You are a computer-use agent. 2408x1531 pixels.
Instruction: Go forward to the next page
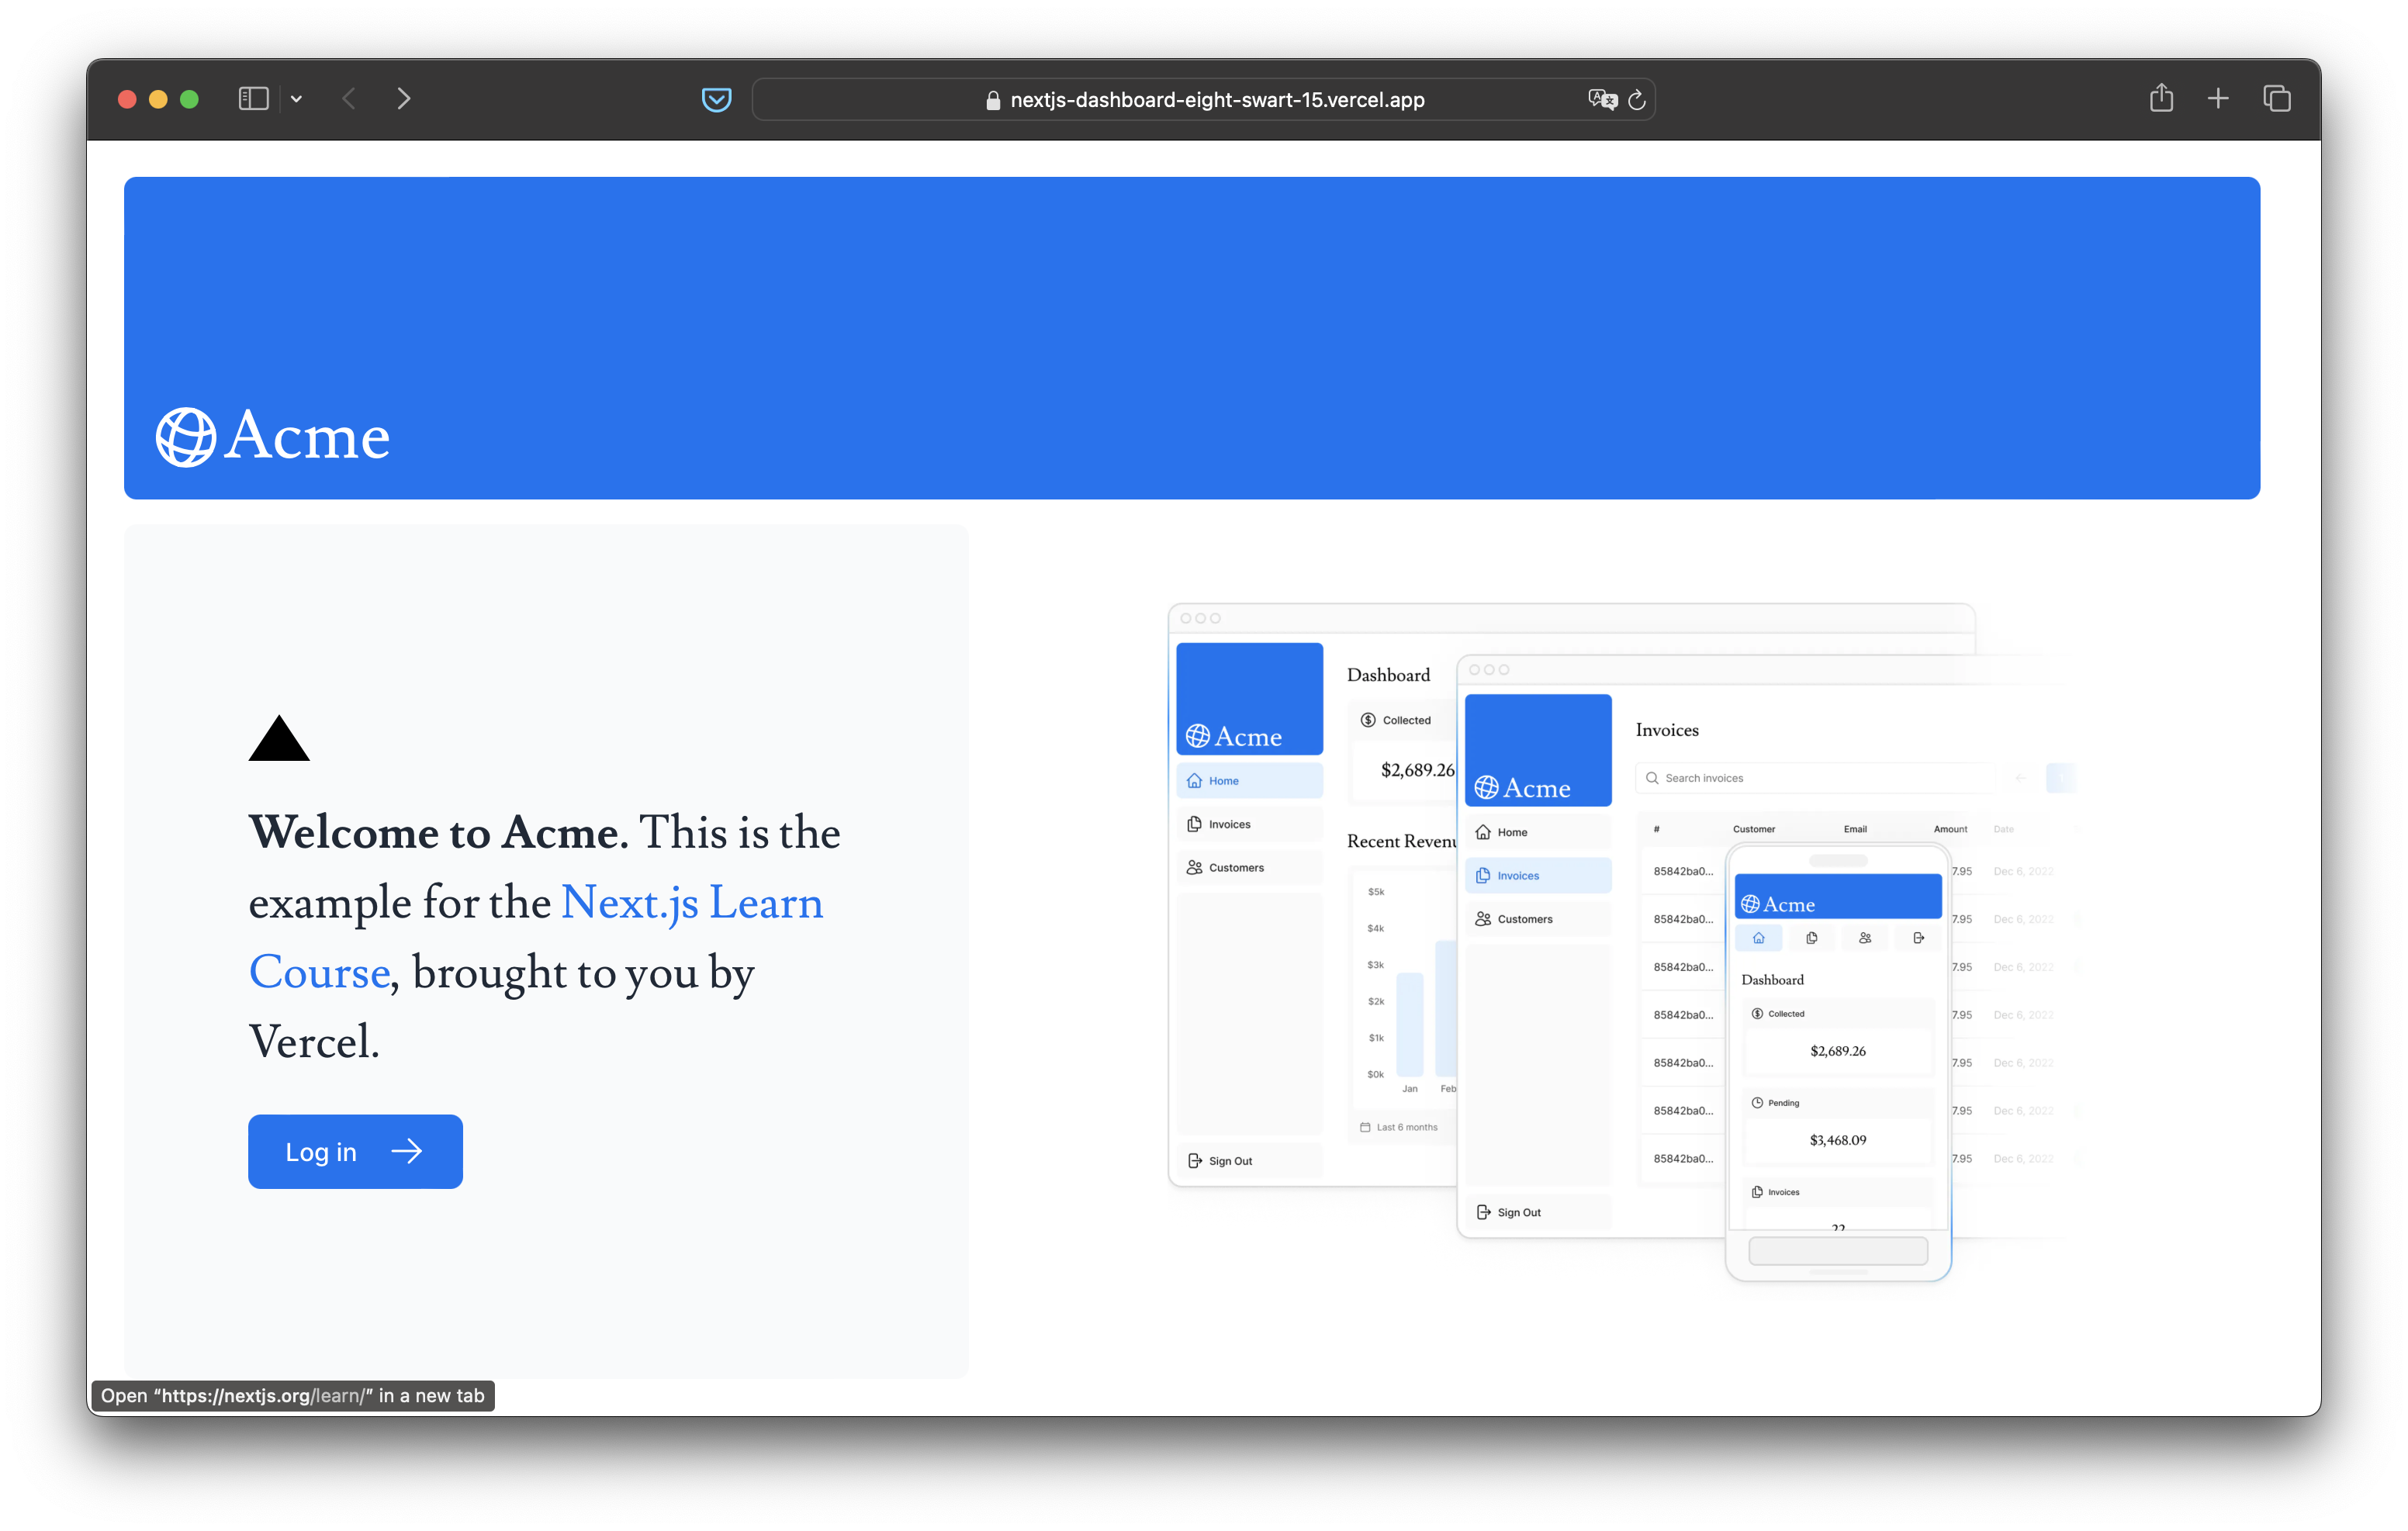404,99
